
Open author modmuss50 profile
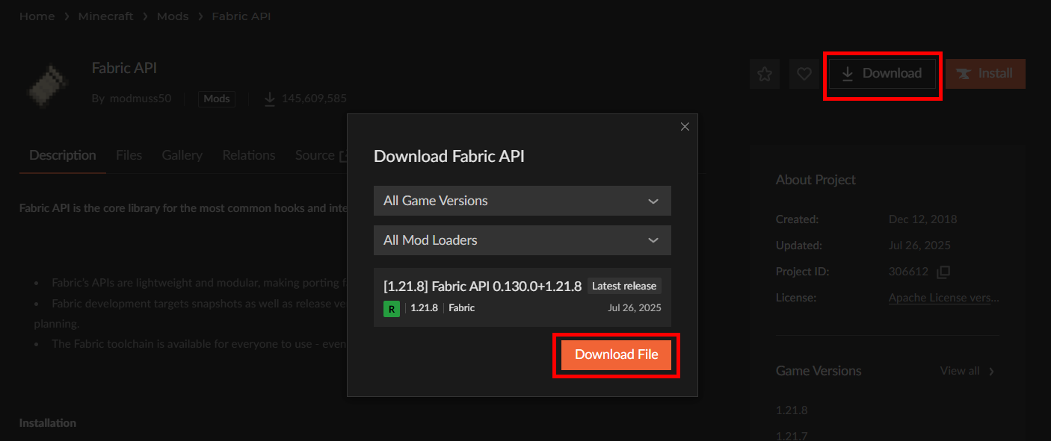[x=140, y=98]
